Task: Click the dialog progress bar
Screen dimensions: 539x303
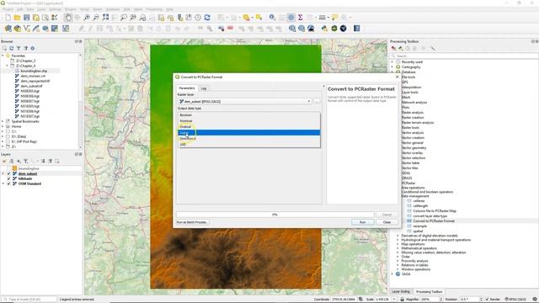Action: tap(275, 215)
